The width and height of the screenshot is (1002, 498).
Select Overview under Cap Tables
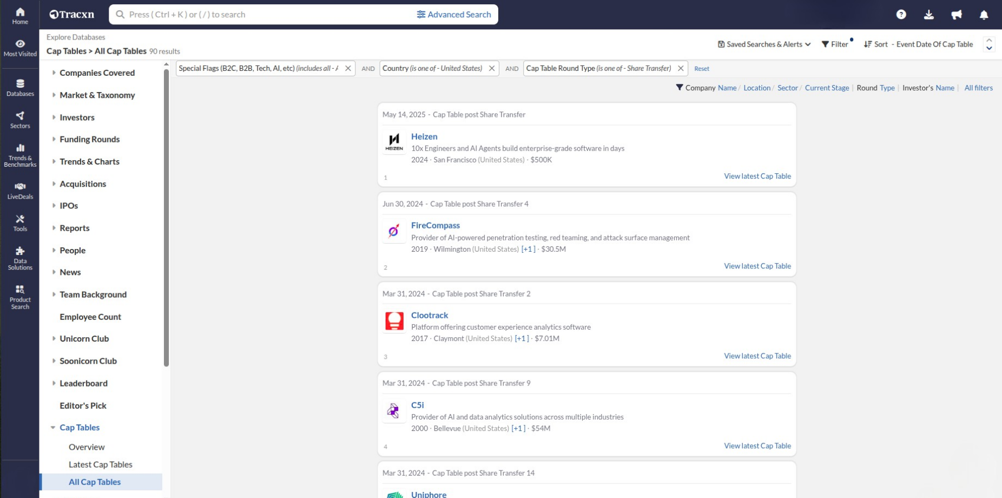pos(87,447)
